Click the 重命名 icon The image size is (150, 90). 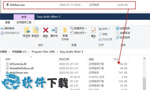pyautogui.click(x=54, y=30)
